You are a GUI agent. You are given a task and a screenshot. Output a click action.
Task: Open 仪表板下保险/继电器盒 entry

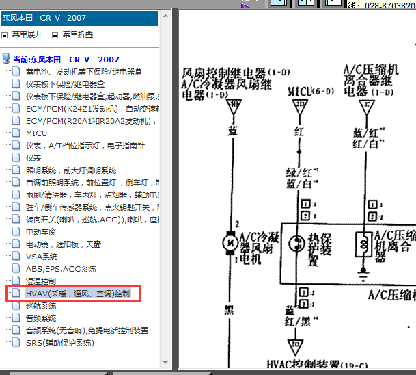(65, 84)
